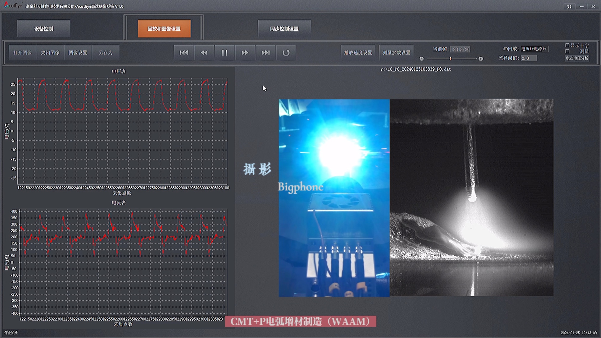
Task: Open the 同步控制设置 tab
Action: [284, 28]
